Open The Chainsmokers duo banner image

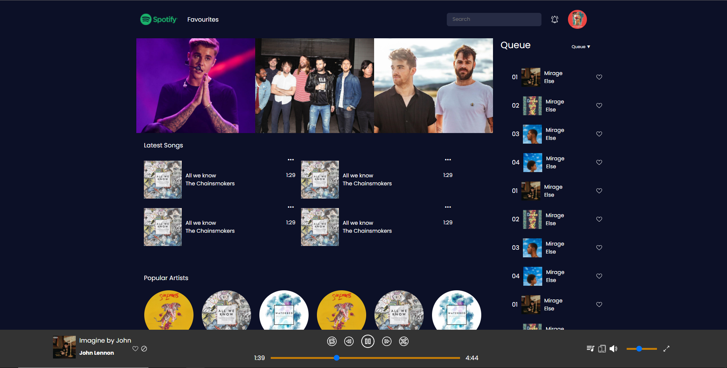[434, 86]
